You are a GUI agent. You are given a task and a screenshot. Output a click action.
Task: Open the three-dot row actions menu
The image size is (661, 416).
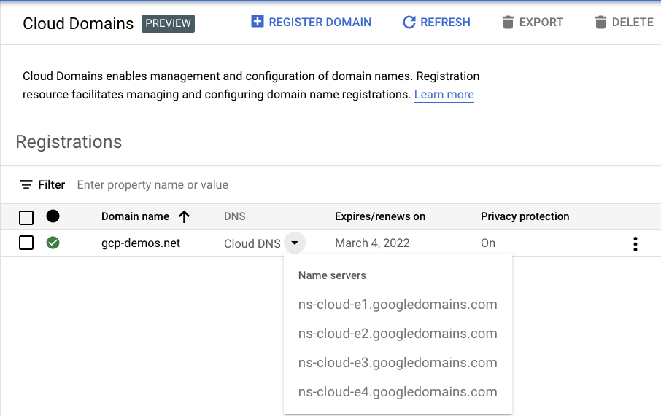[635, 244]
